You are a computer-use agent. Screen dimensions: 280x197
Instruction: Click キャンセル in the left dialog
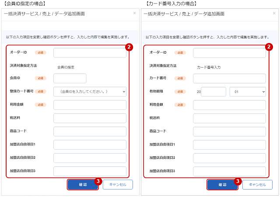coord(118,185)
